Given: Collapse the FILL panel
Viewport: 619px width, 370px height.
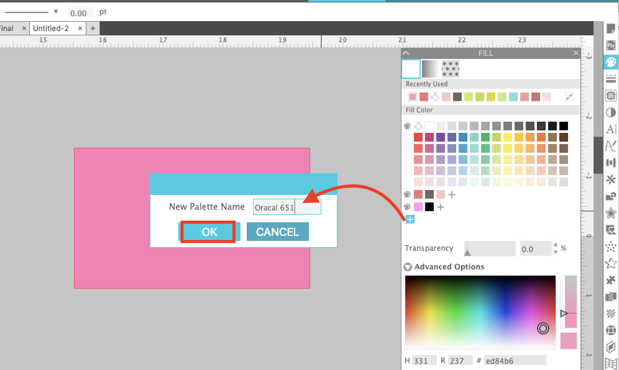Looking at the screenshot, I should pos(406,53).
